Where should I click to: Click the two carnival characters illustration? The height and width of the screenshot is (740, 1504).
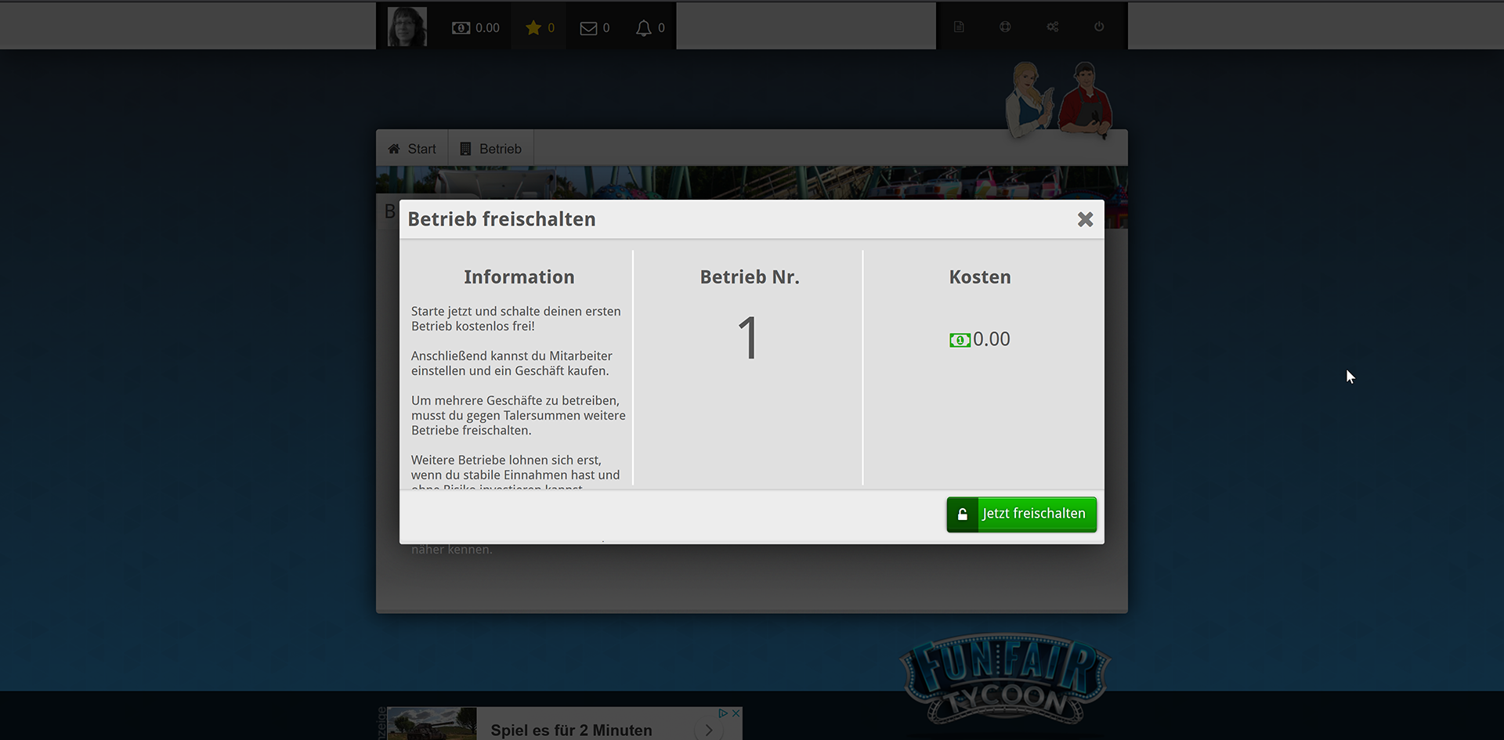tap(1058, 99)
